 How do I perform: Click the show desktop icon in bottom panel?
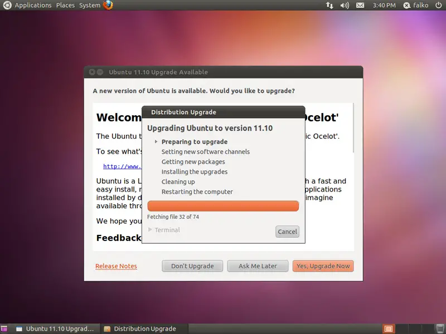[4, 329]
